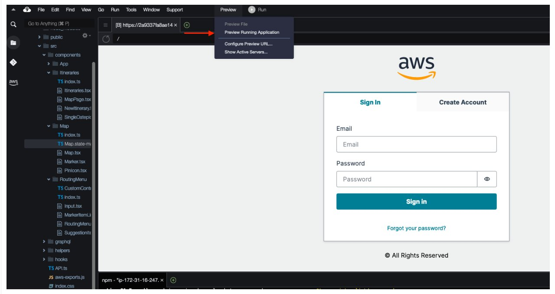The image size is (555, 294).
Task: Expand the helpers folder
Action: [x=44, y=250]
